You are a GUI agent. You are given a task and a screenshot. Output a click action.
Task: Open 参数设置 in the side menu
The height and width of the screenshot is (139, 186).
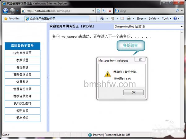(22, 60)
